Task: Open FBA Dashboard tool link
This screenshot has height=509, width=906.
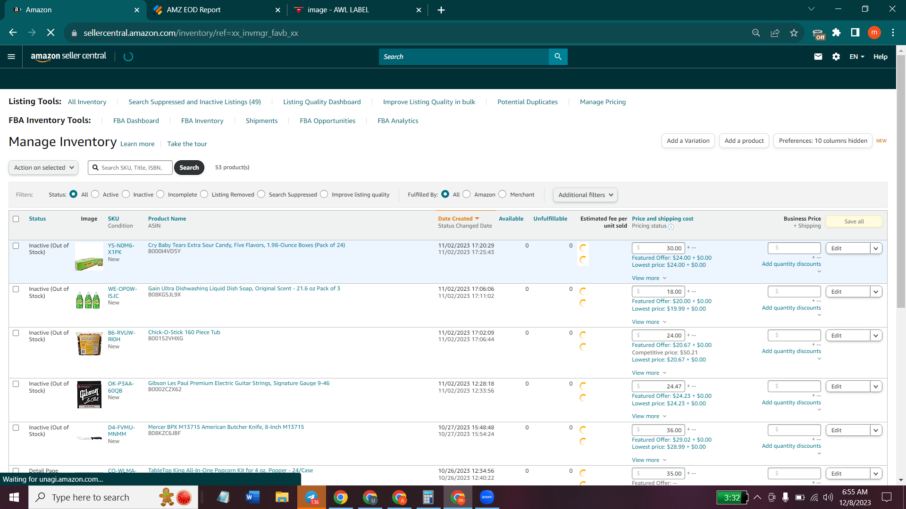Action: coord(136,121)
